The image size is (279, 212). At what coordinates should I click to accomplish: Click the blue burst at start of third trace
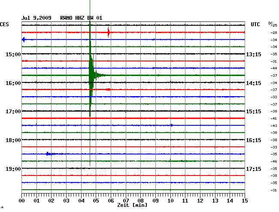[x=24, y=39]
